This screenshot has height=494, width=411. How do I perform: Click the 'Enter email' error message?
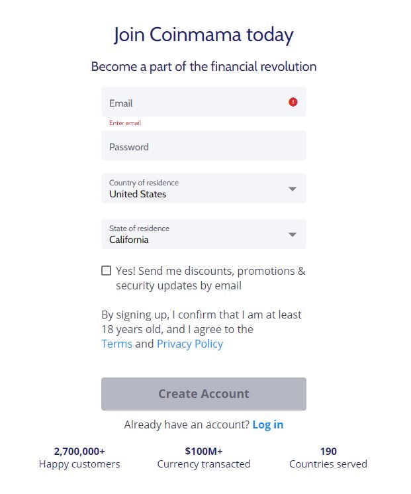(x=125, y=123)
